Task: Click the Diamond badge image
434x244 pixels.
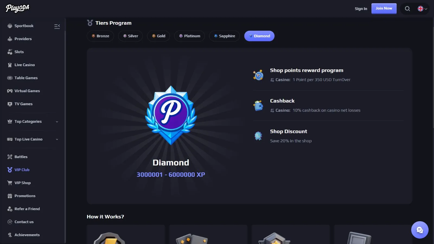Action: pos(171,115)
